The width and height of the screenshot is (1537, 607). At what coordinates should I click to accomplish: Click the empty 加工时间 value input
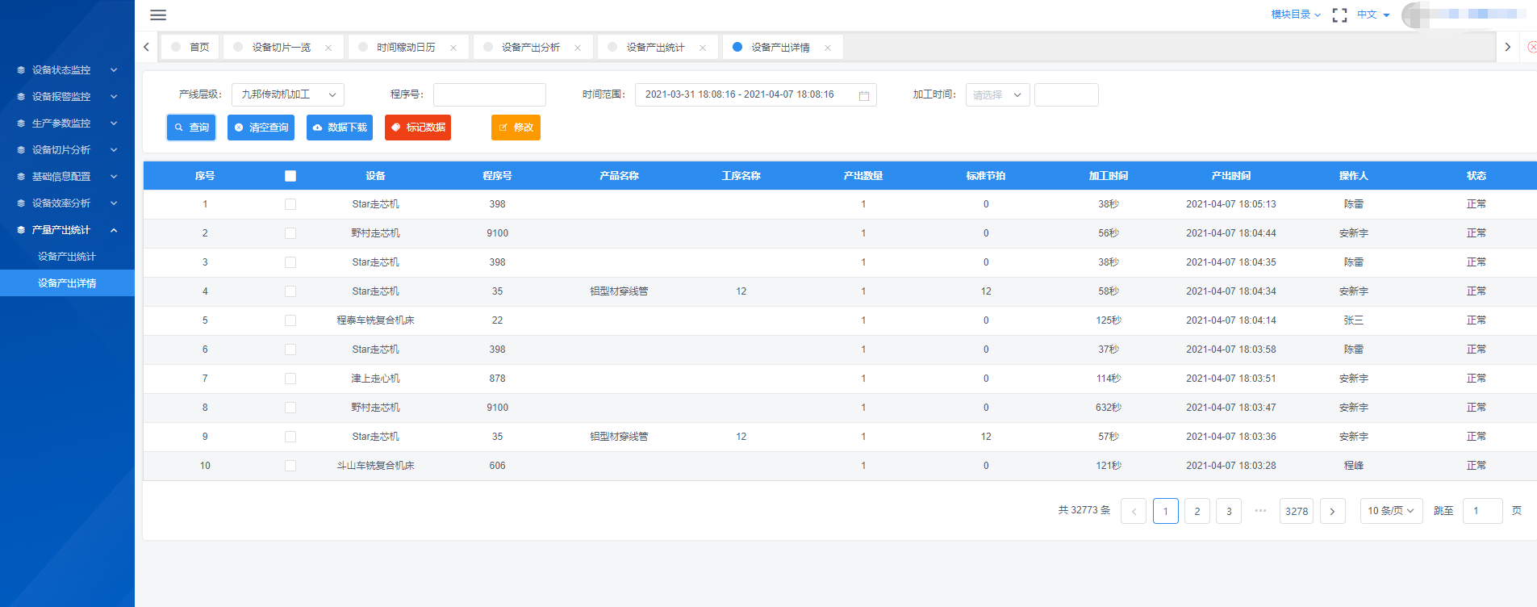point(1067,94)
